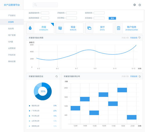Toggle 充值金额 in trend chart header
Viewport: 145px width, 132px height.
click(134, 38)
